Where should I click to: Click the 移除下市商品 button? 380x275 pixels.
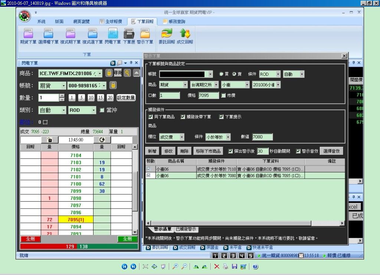208,151
